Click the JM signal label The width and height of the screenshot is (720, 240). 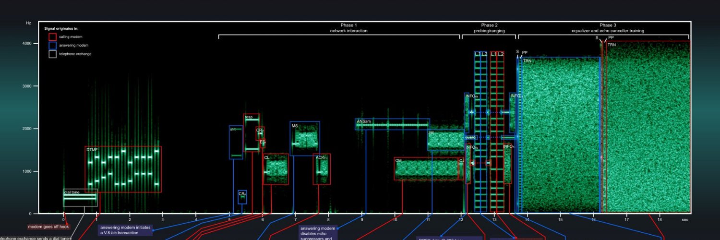point(431,132)
